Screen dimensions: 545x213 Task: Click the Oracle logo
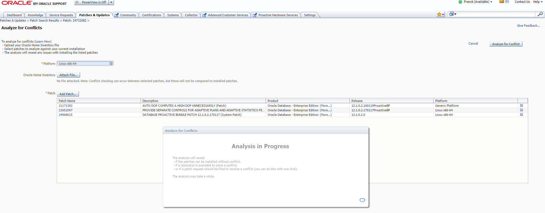(17, 3)
